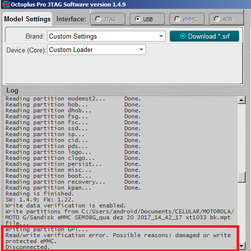Screen dimensions: 251x251
Task: Click the Interface label text
Action: (71, 19)
